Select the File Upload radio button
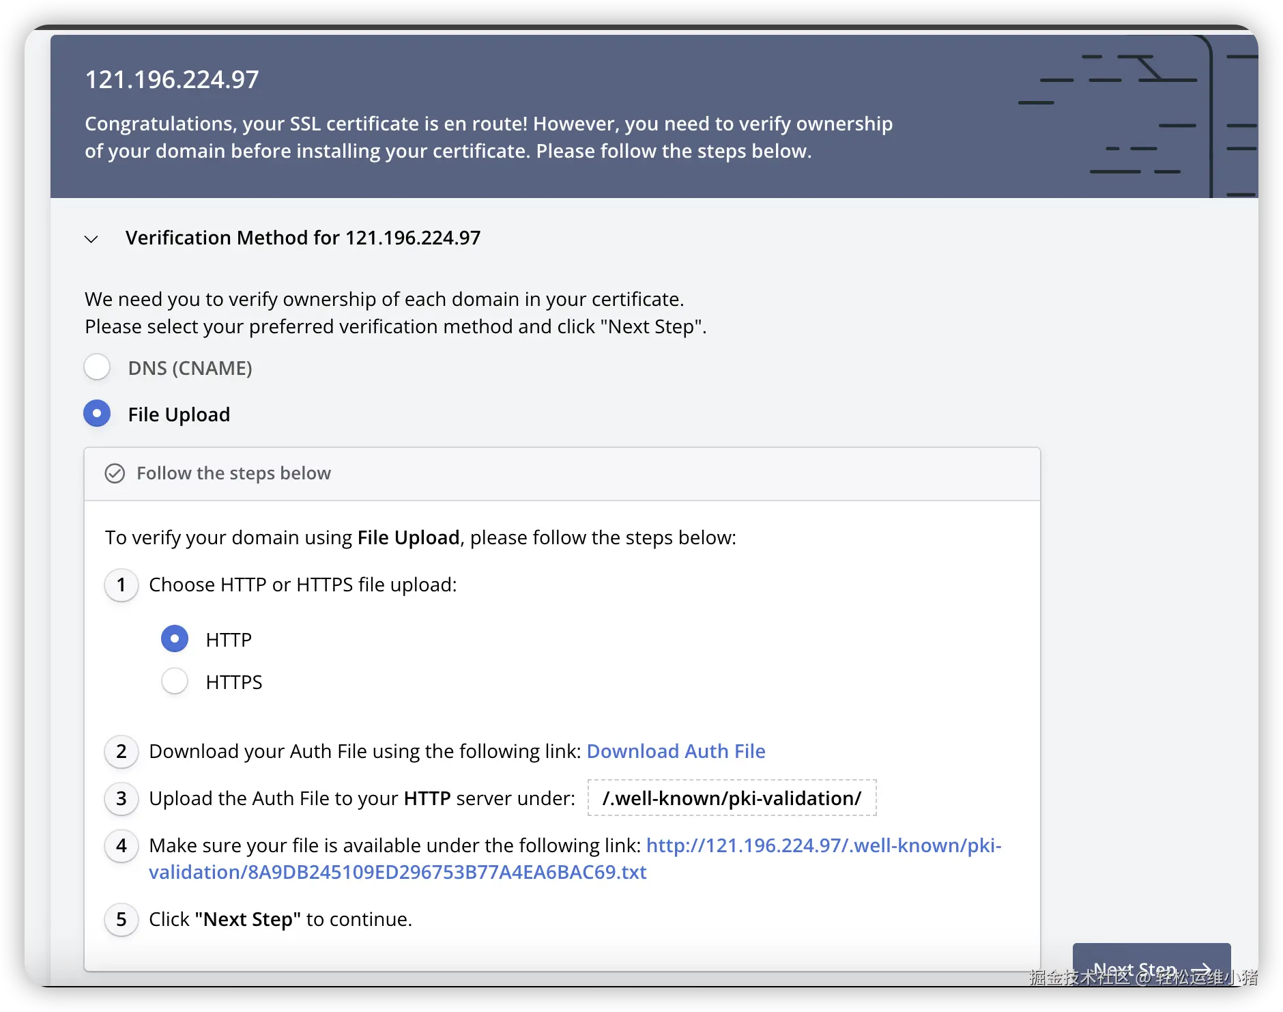This screenshot has width=1283, height=1012. pyautogui.click(x=97, y=414)
